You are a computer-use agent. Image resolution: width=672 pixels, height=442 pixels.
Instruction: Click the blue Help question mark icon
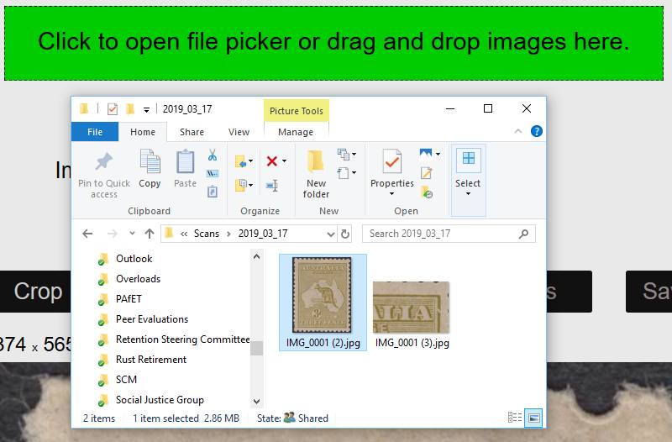(x=536, y=131)
